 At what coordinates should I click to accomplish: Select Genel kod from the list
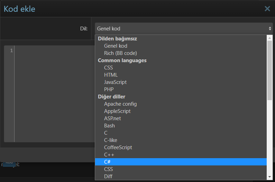pyautogui.click(x=116, y=46)
